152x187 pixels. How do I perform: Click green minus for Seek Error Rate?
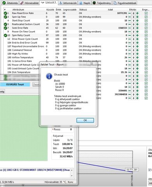[x=129, y=28]
